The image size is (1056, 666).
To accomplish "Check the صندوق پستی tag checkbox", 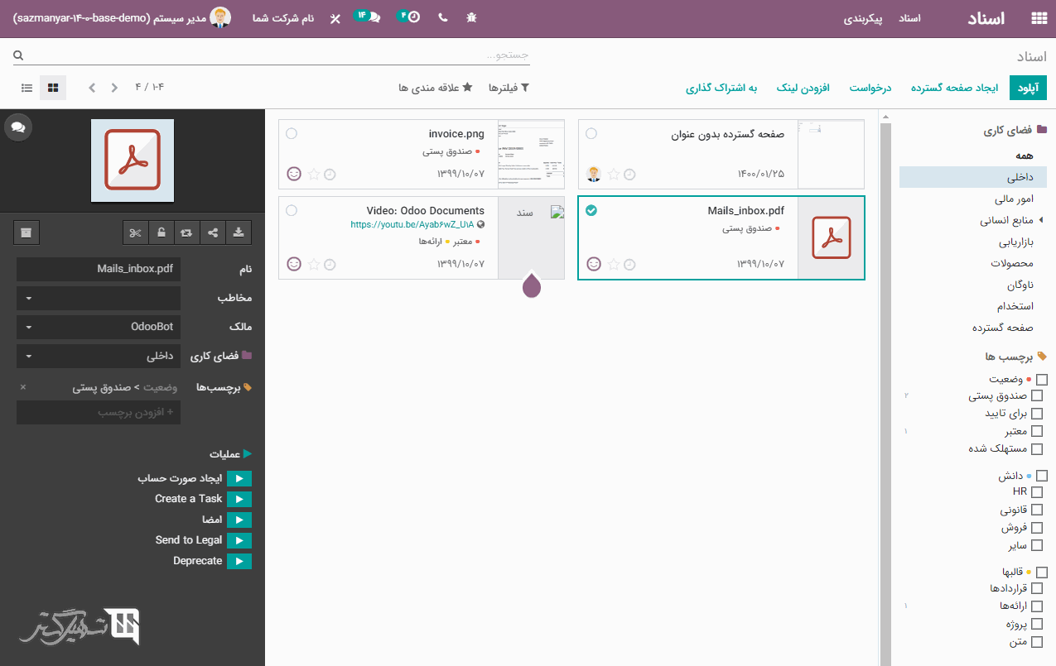I will click(1036, 396).
